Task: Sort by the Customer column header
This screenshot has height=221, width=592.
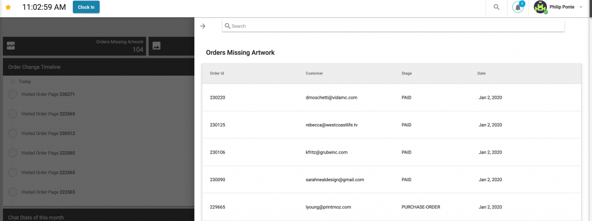Action: (314, 73)
